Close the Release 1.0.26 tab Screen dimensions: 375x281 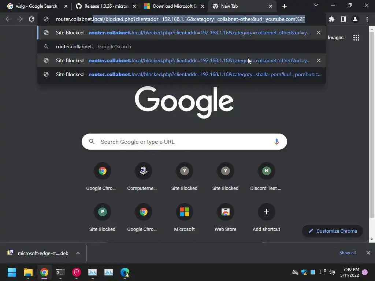pyautogui.click(x=134, y=6)
